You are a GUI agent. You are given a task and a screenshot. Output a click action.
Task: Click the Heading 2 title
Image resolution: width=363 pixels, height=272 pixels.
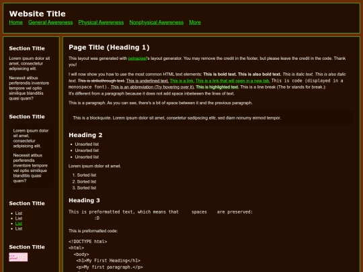point(85,135)
